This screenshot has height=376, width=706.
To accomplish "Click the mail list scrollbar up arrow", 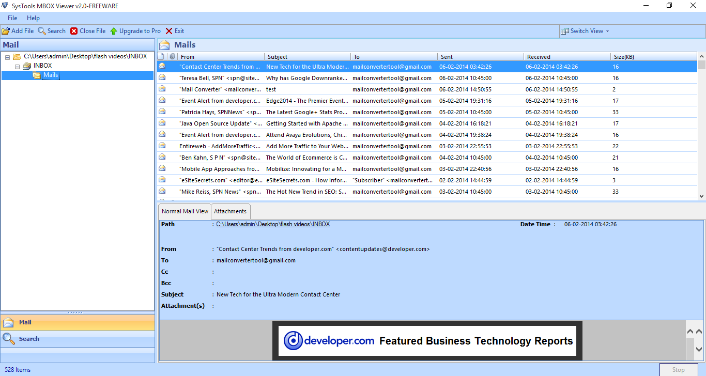I will tap(701, 57).
